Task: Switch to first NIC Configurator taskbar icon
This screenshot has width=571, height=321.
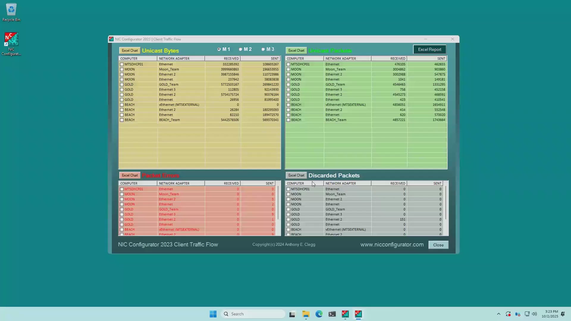Action: tap(345, 314)
